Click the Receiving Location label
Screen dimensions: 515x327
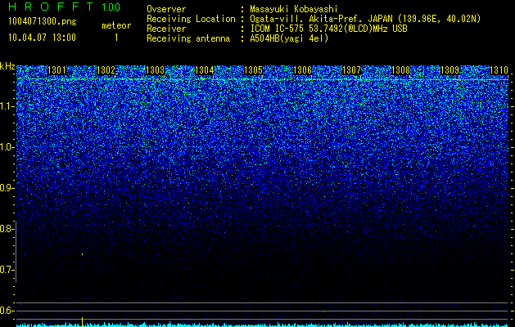[x=191, y=19]
